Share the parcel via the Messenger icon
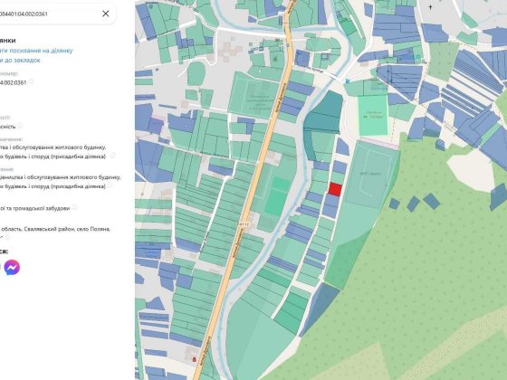 pyautogui.click(x=12, y=268)
